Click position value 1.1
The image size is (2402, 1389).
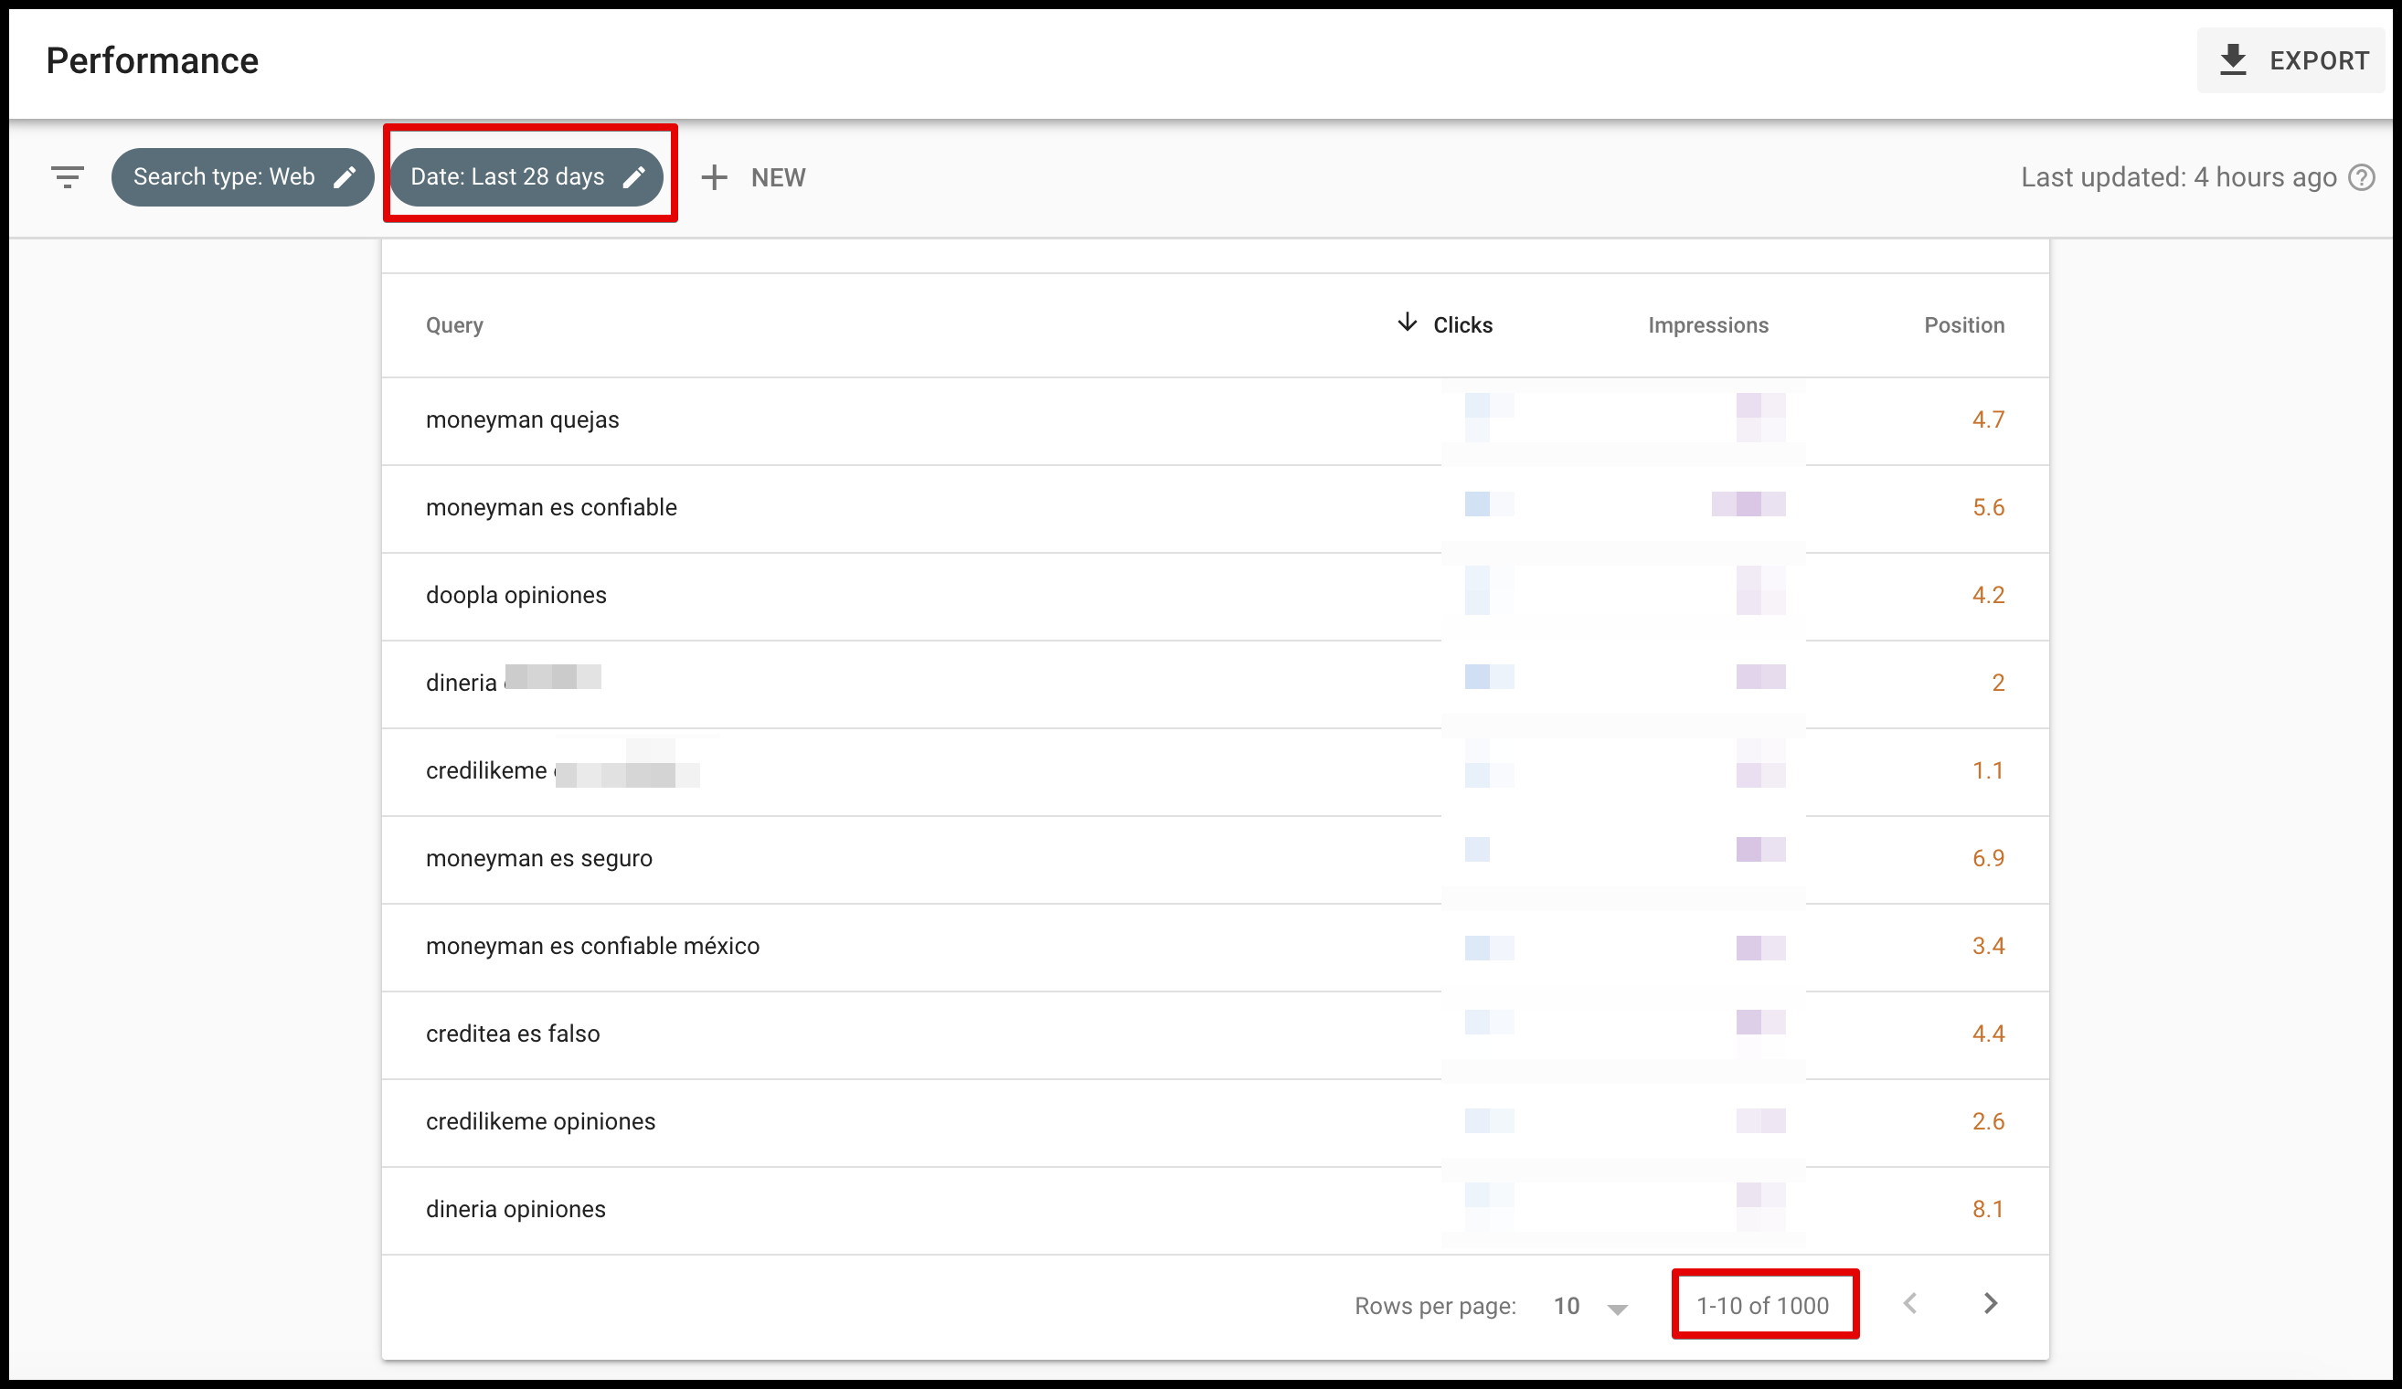(1988, 770)
